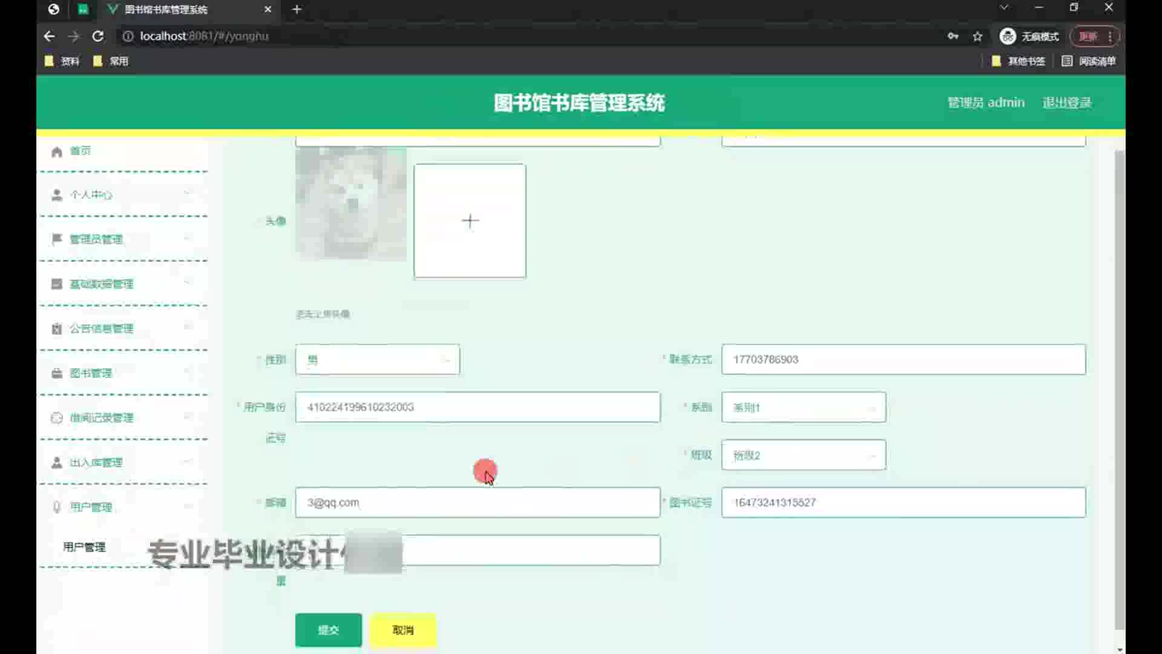Open the 班级 dropdown
The width and height of the screenshot is (1162, 654).
(803, 455)
